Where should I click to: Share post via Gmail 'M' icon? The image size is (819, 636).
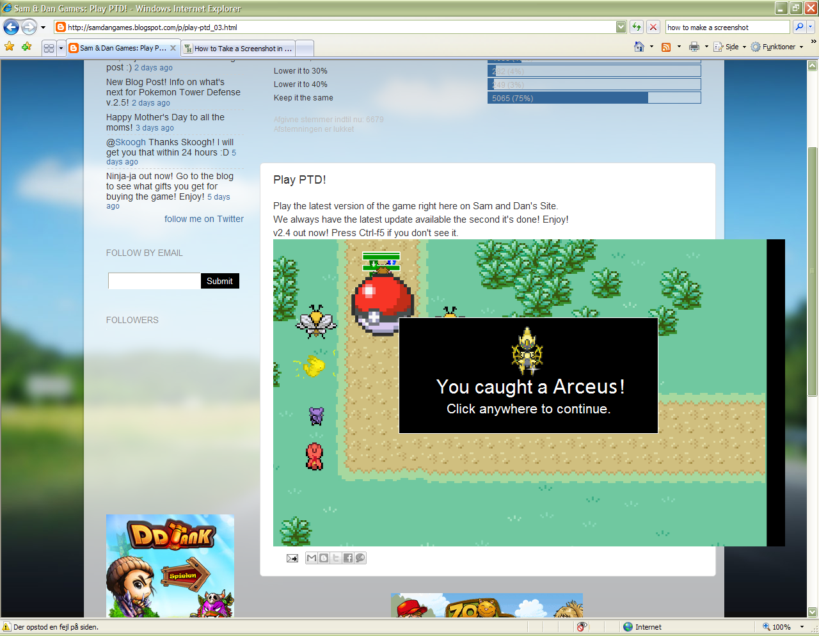tap(312, 558)
